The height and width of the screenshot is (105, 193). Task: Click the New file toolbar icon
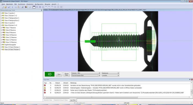tap(2, 7)
